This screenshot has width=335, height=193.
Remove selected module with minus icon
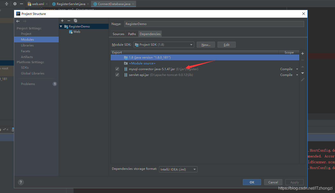coord(69,21)
